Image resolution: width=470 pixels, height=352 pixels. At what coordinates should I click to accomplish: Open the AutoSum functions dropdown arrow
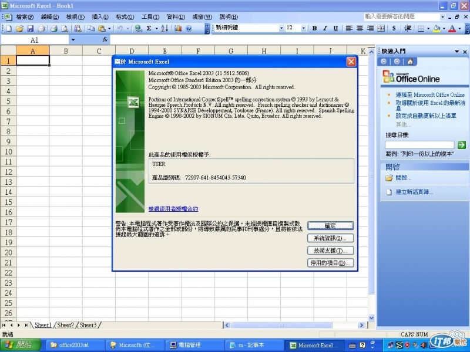click(x=156, y=28)
